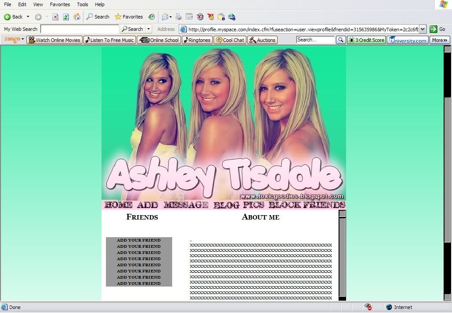The width and height of the screenshot is (452, 313).
Task: Click the green Back arrow icon
Action: pos(7,17)
